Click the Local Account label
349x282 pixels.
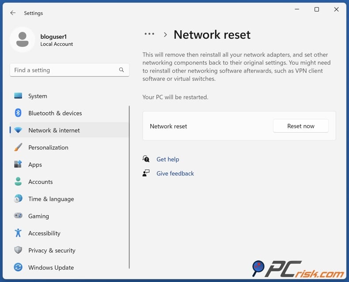[57, 44]
